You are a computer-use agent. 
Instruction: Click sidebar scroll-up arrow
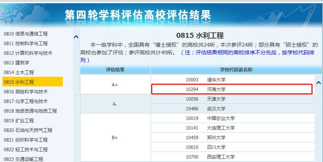point(76,37)
